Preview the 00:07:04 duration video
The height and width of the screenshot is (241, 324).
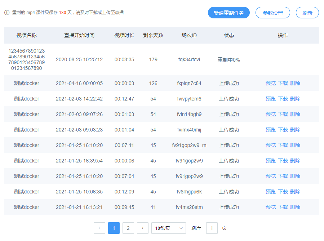click(x=271, y=176)
